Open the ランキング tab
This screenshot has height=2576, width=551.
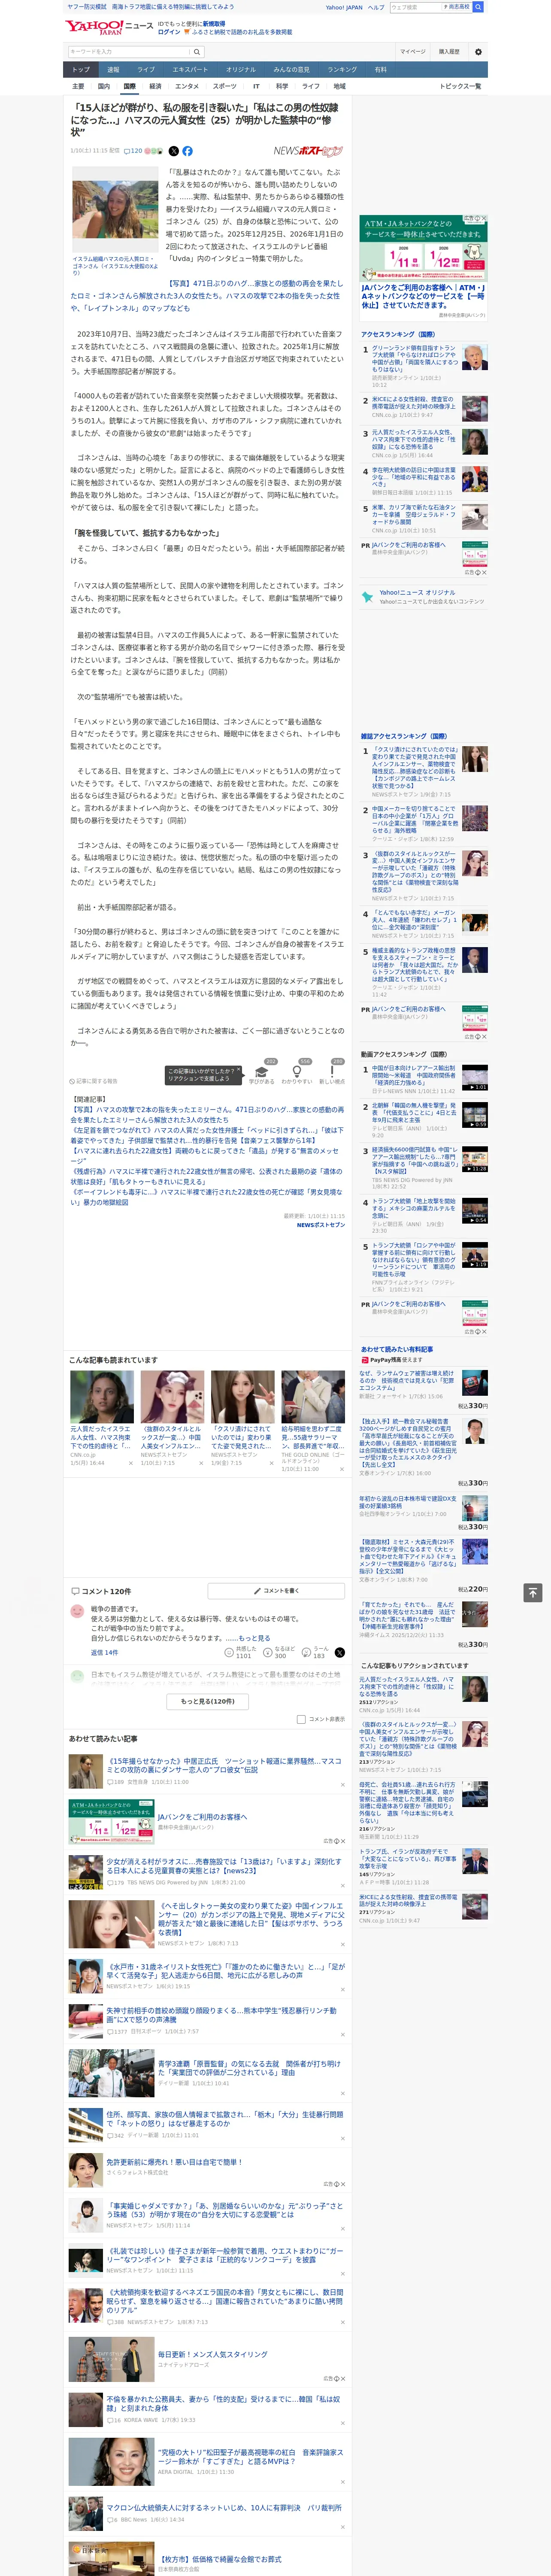pos(342,70)
